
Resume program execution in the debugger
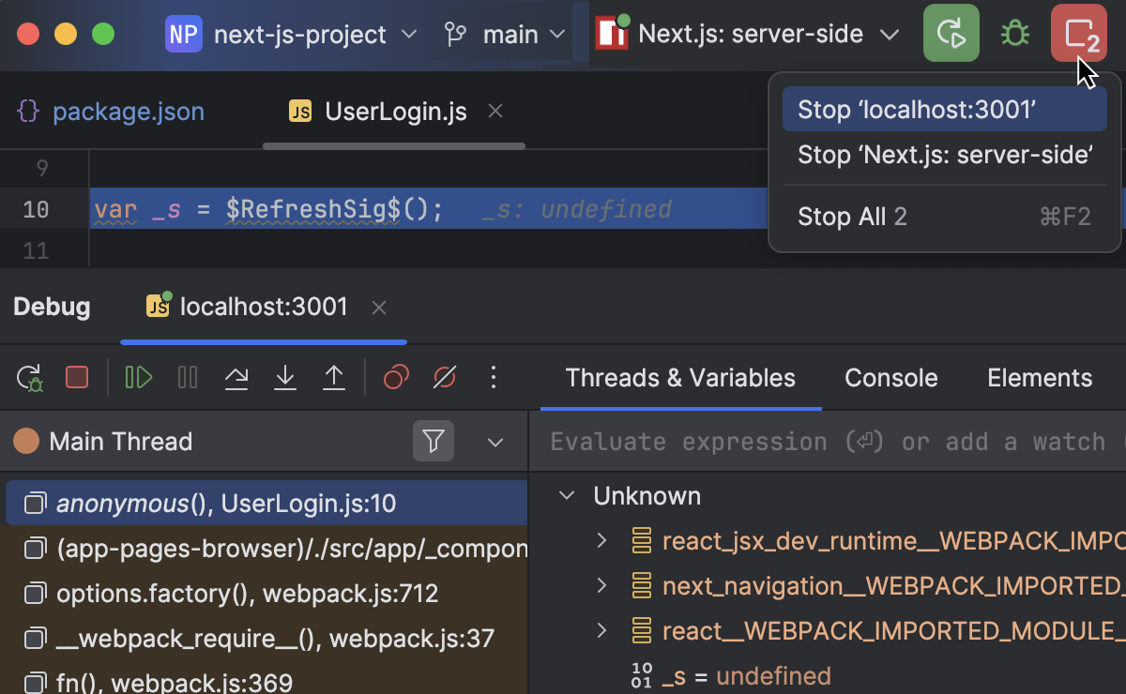(138, 377)
